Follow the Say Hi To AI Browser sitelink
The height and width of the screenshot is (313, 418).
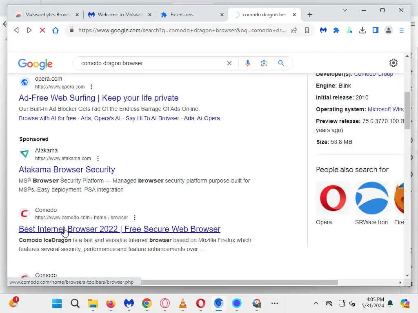point(153,119)
